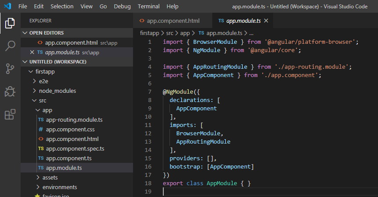Click '@angular/platform-browser' string on line 1
The image size is (378, 197).
click(310, 42)
